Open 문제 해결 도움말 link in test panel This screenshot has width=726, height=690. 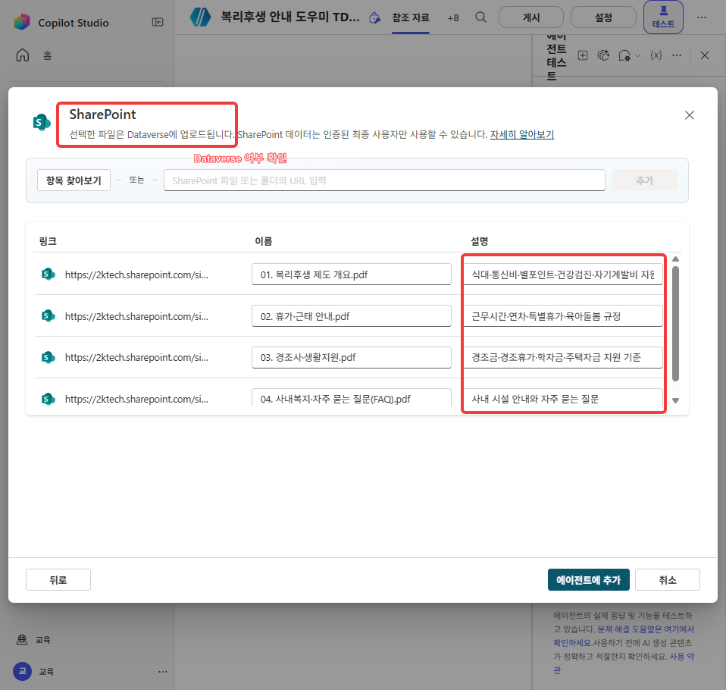(x=646, y=629)
